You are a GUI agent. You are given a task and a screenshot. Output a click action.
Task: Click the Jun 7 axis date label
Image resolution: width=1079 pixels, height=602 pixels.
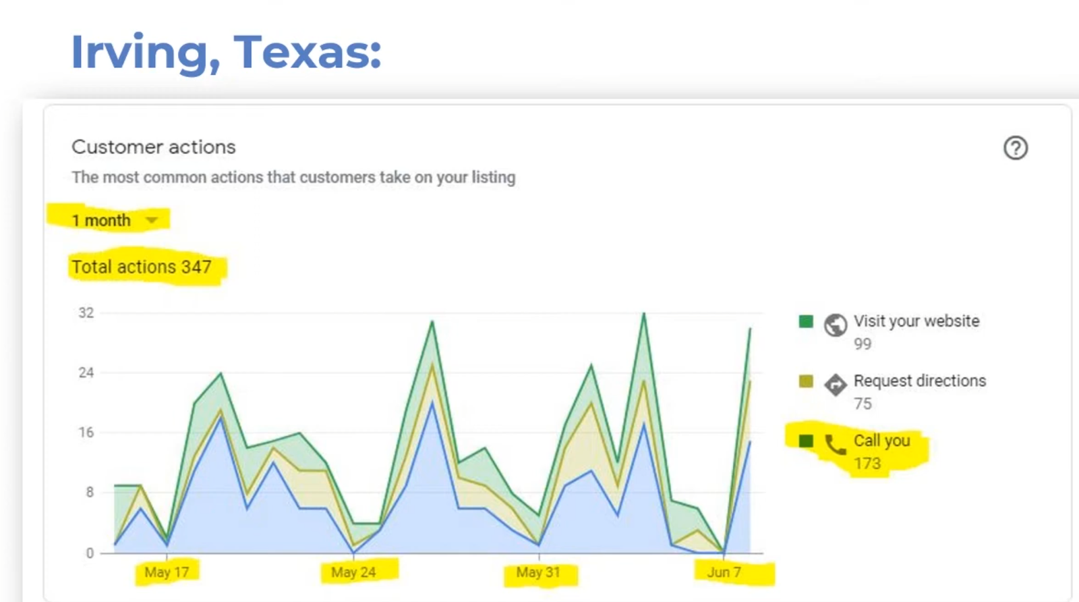(x=724, y=572)
